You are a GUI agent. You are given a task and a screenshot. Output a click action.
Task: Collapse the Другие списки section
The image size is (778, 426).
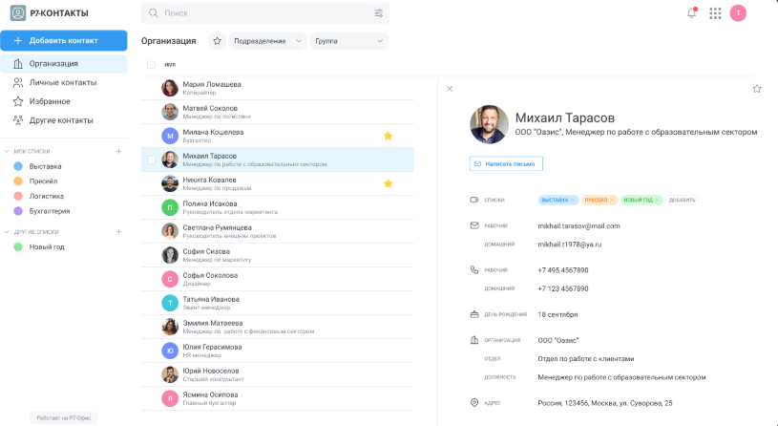(7, 232)
